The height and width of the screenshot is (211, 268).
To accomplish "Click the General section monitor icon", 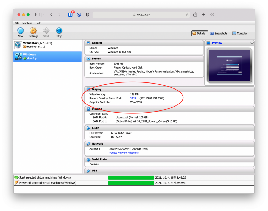I will [88, 43].
